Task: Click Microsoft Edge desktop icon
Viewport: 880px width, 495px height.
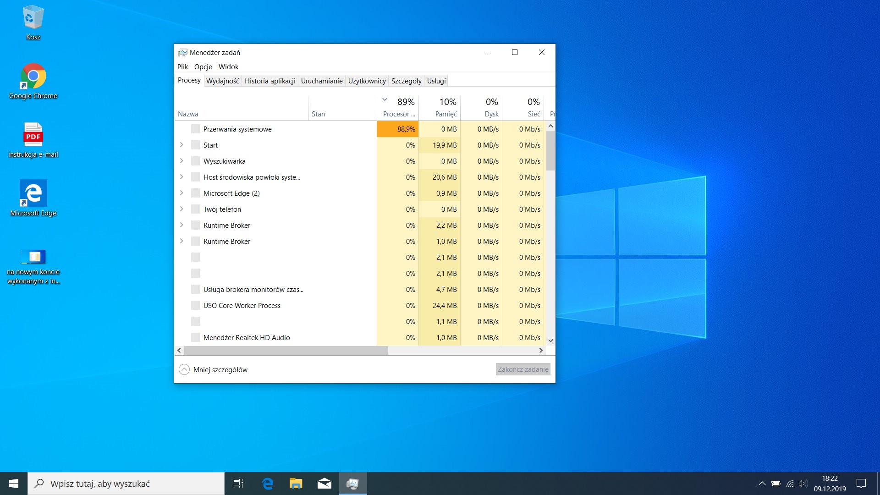Action: (33, 194)
